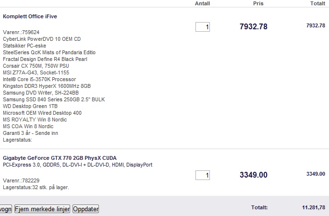Click the Fractal Design Define R4 Black Pearl line

click(x=45, y=59)
